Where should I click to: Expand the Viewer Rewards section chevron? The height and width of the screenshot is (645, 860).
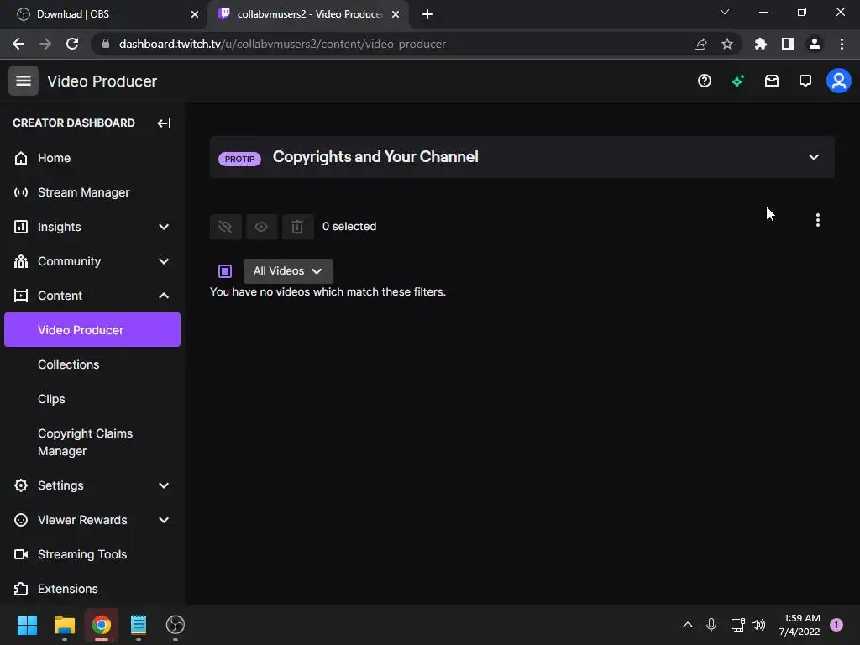click(x=164, y=520)
